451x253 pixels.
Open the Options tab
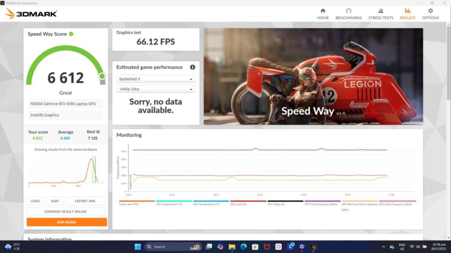point(431,14)
